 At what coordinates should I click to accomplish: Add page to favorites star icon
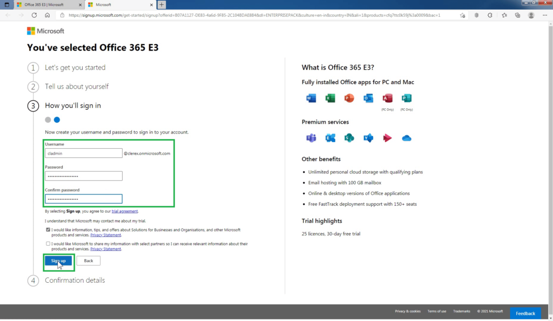[x=462, y=15]
